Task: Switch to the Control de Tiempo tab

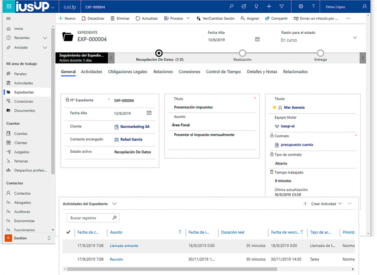Action: pos(223,71)
